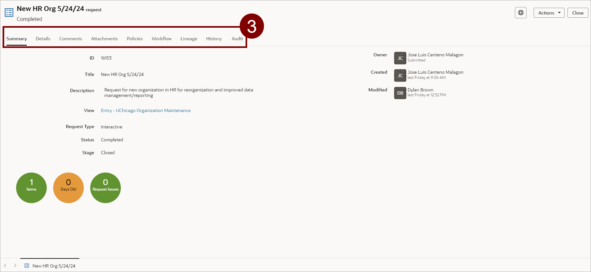Go to the Workflow tab
Viewport: 591px width, 272px height.
(161, 39)
